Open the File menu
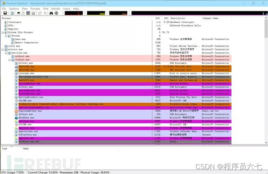This screenshot has height=174, width=268. (x=4, y=9)
